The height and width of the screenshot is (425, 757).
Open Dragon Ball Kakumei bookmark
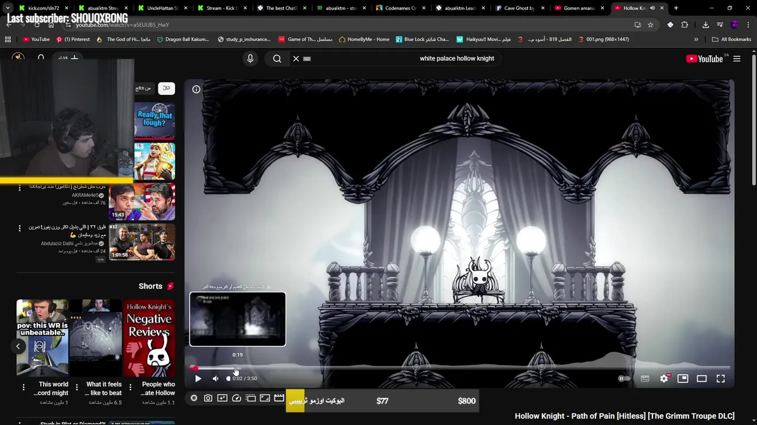point(182,40)
